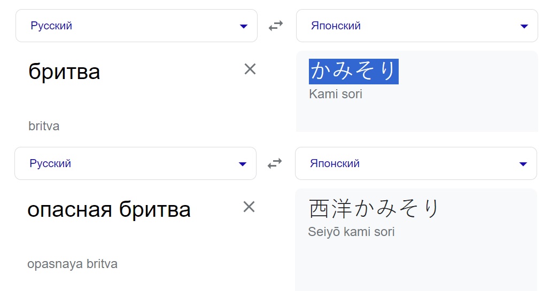Click the highlighted translation かみそり
551x291 pixels.
point(353,71)
